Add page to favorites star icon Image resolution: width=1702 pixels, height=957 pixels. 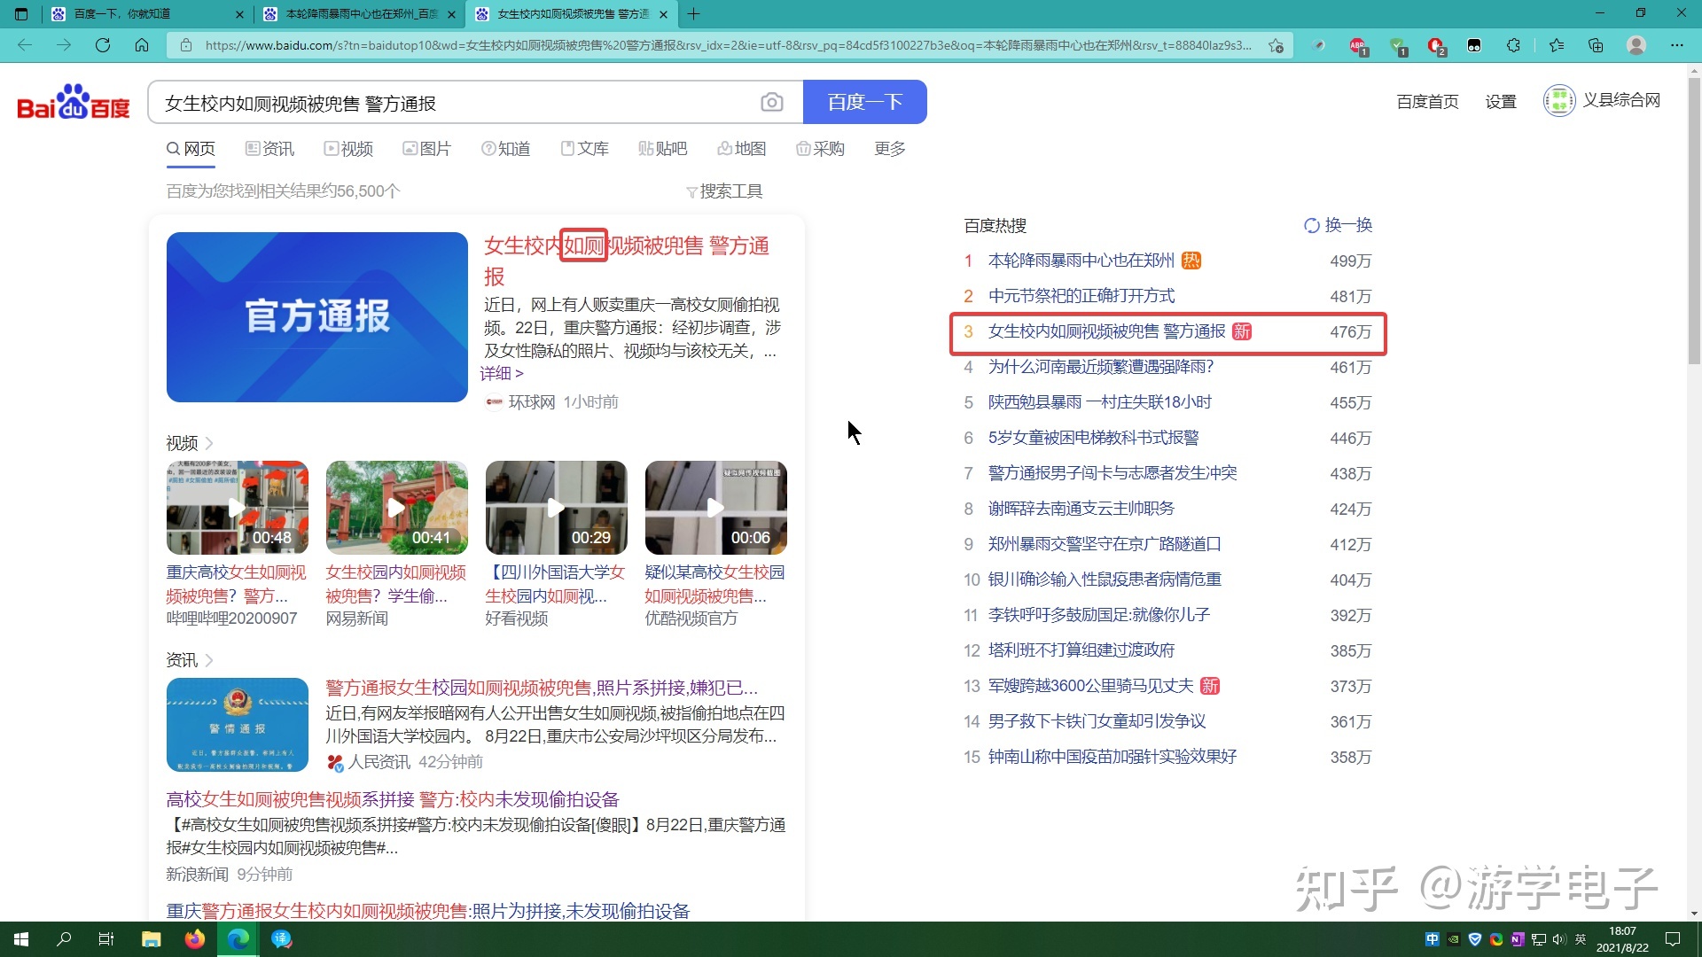coord(1276,45)
